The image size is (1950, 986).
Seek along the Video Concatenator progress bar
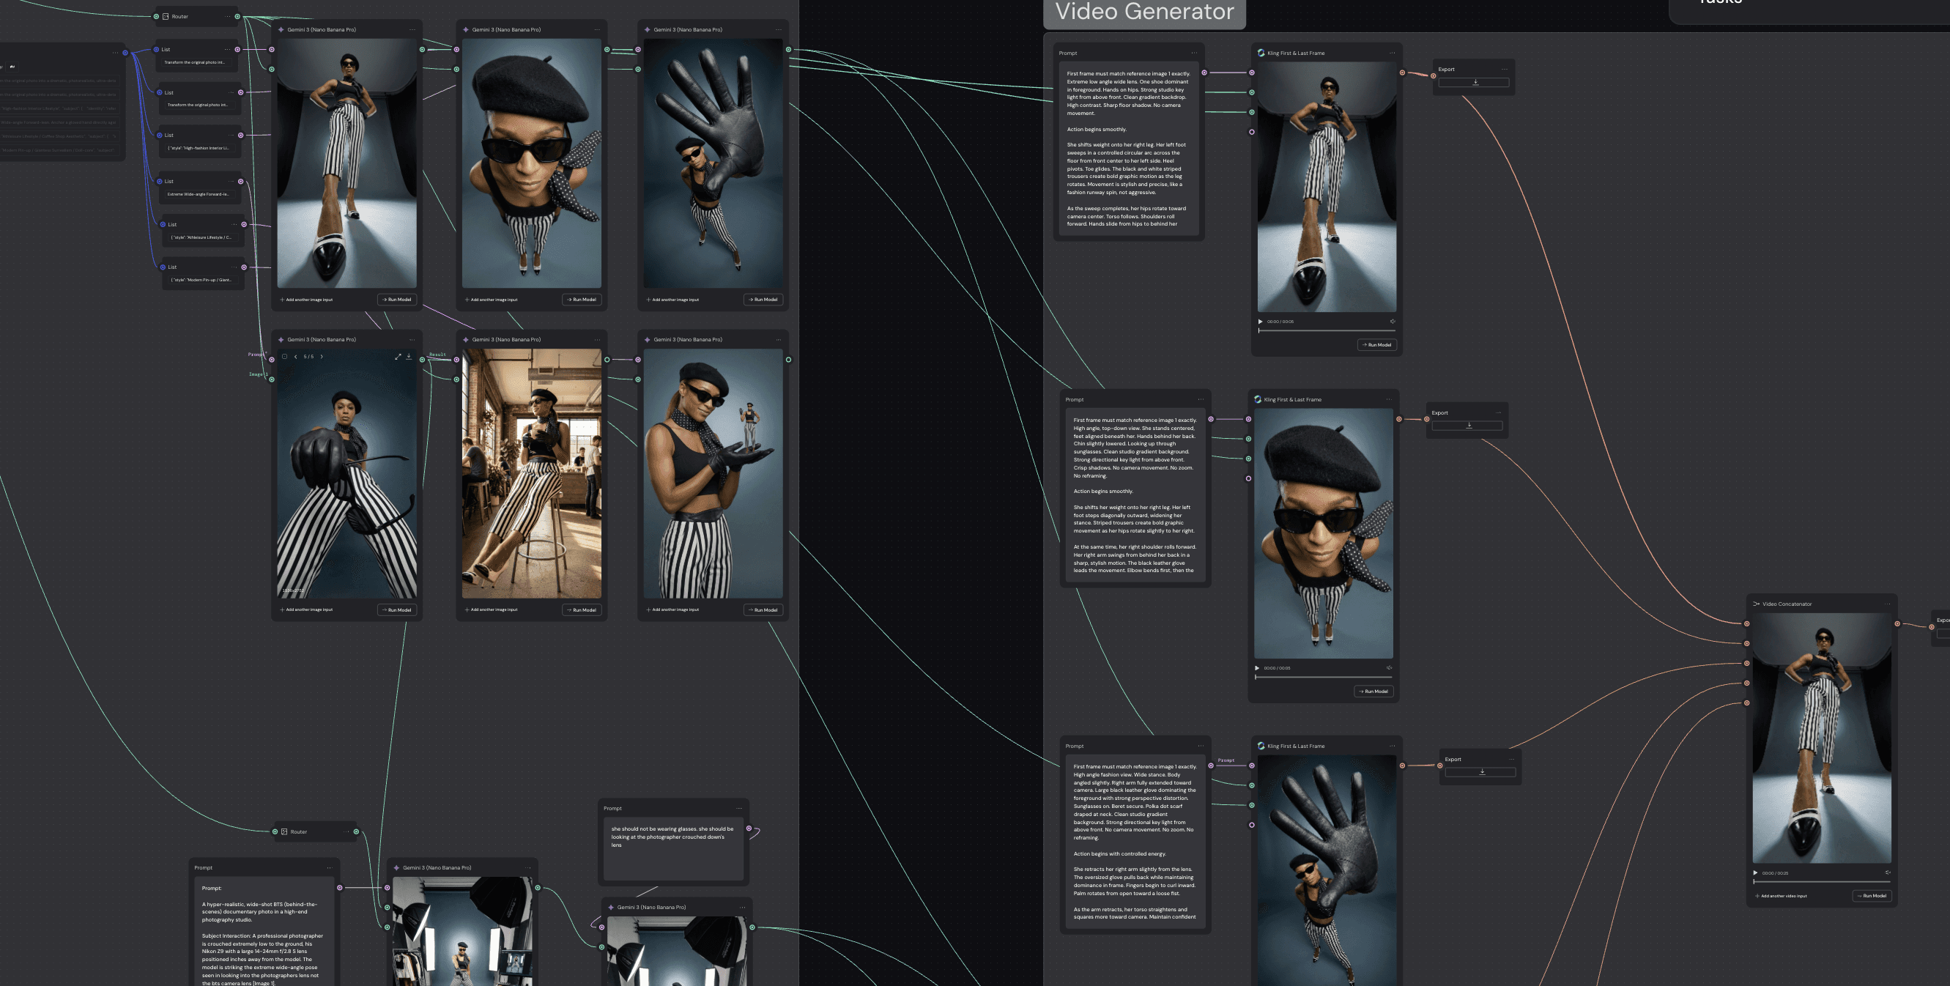1820,881
